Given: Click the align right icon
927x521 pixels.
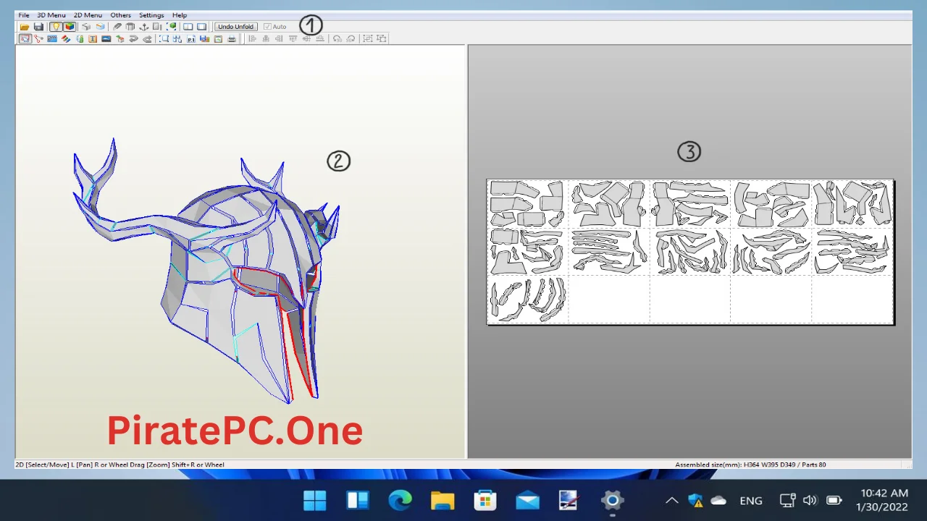Looking at the screenshot, I should point(279,39).
